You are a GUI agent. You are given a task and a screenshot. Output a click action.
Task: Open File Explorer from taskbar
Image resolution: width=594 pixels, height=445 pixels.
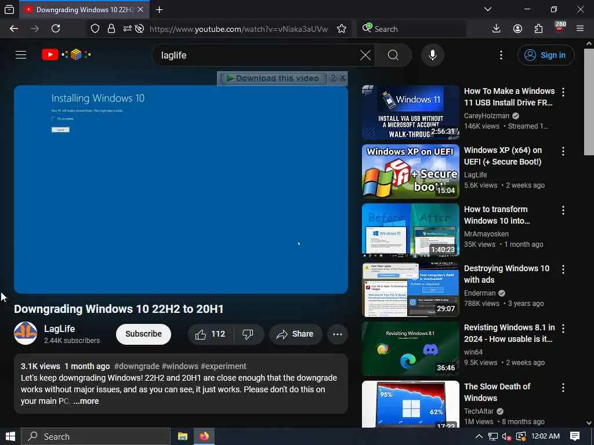183,437
